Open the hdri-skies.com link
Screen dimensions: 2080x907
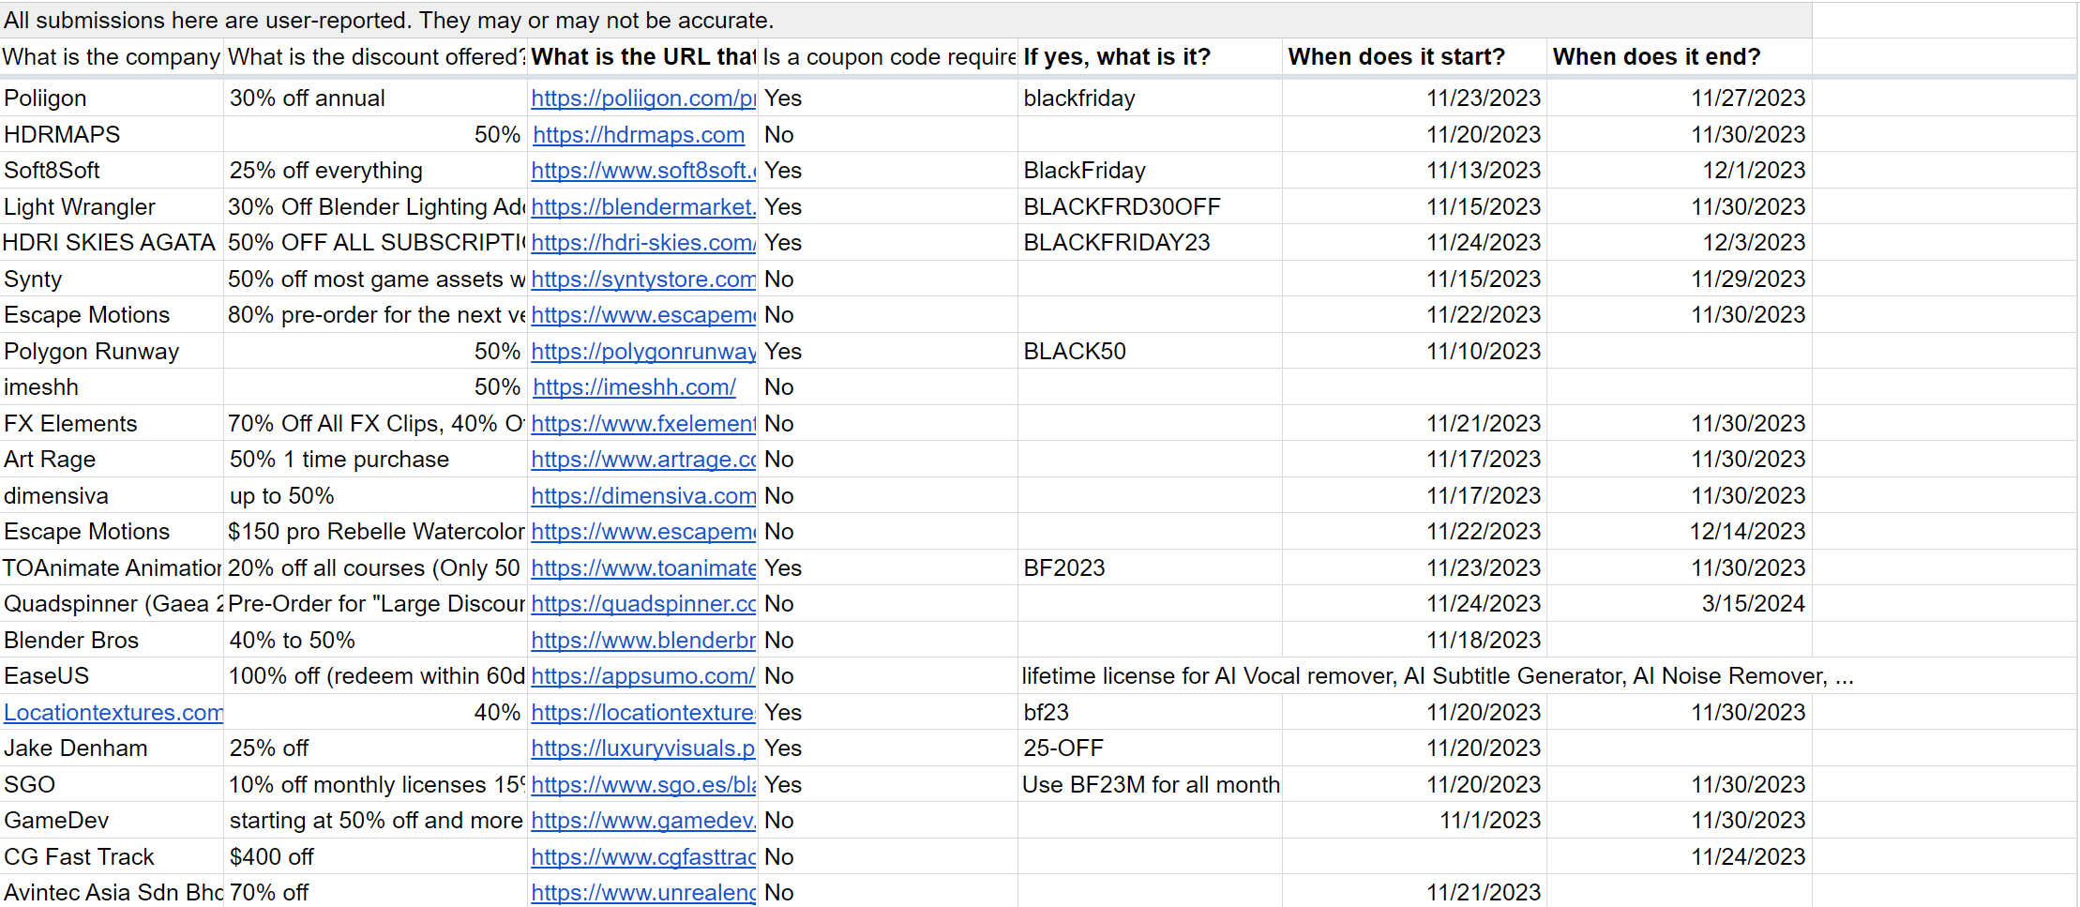[x=642, y=243]
